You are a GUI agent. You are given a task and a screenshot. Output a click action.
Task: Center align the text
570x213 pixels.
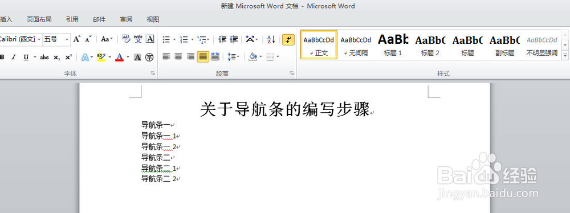coord(178,57)
